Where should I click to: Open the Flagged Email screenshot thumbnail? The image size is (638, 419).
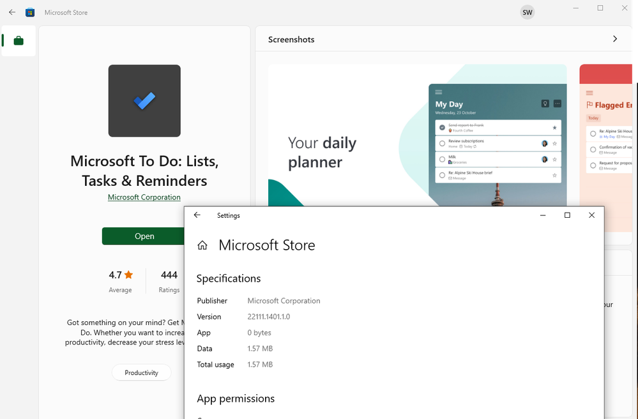(x=606, y=135)
